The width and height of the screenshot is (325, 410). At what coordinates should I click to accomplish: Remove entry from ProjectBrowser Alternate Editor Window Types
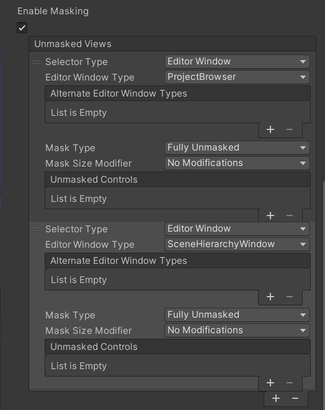click(290, 129)
